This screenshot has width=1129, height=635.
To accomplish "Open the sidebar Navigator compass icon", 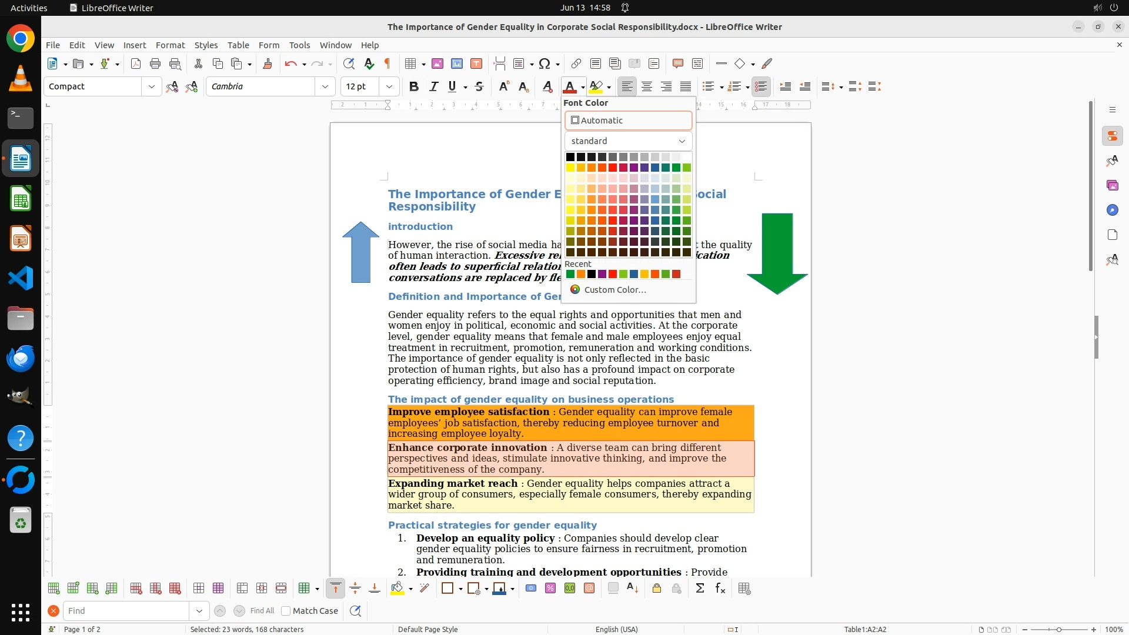I will click(x=1112, y=210).
